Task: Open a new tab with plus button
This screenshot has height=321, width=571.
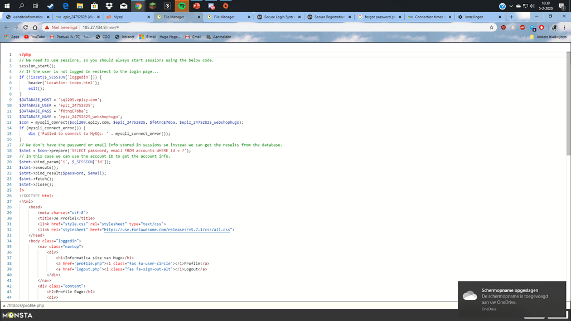Action: pos(511,17)
